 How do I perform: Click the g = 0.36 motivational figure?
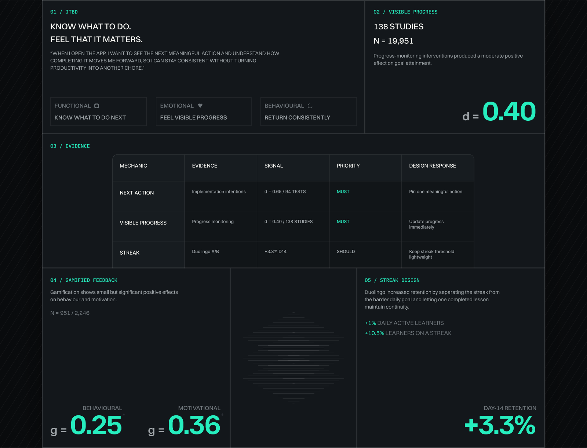[184, 425]
